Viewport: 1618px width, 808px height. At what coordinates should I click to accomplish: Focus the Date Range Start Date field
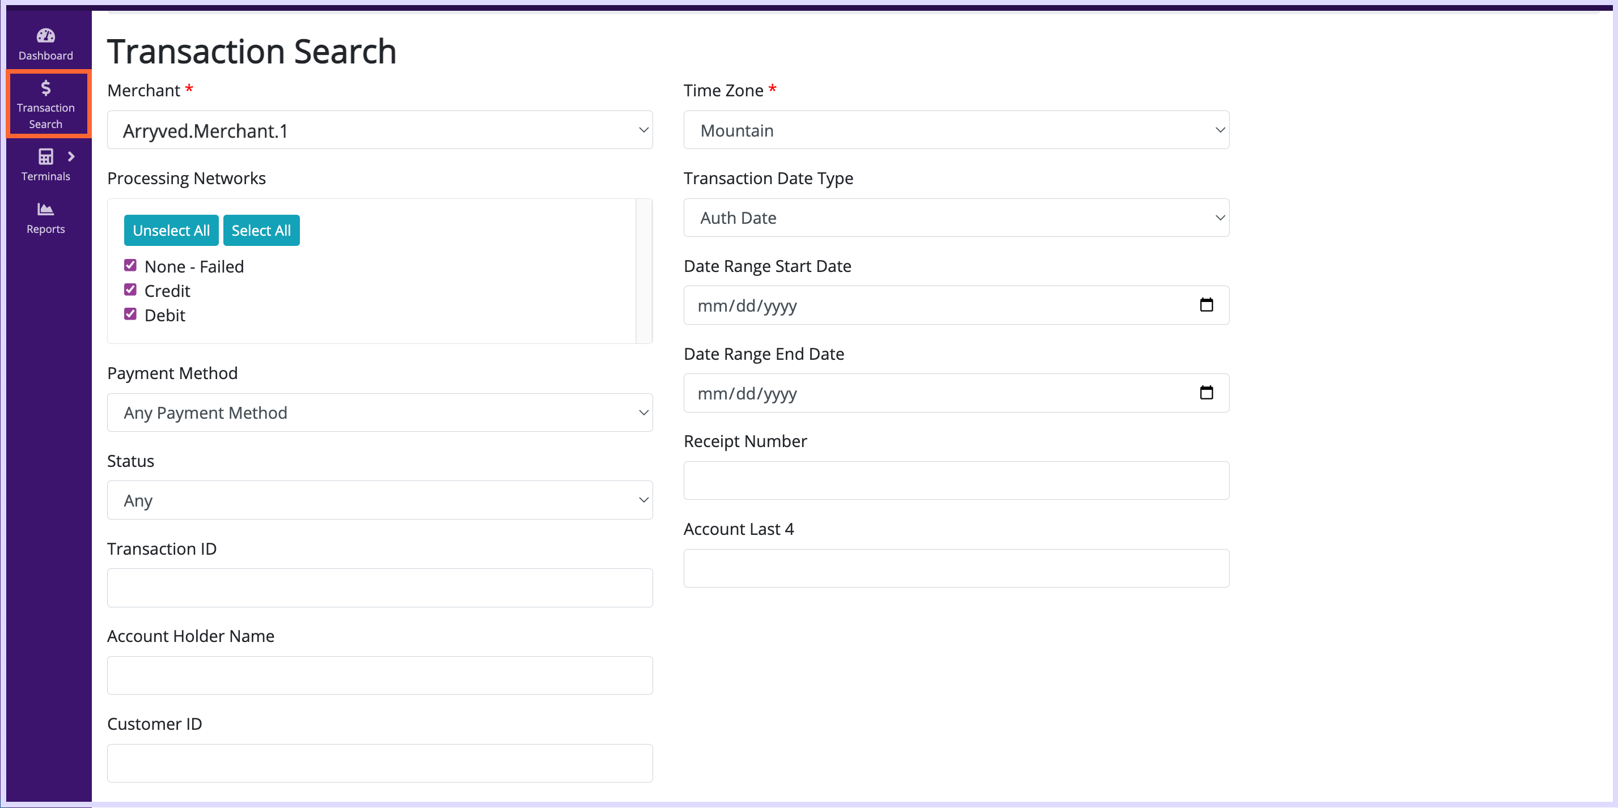coord(956,305)
